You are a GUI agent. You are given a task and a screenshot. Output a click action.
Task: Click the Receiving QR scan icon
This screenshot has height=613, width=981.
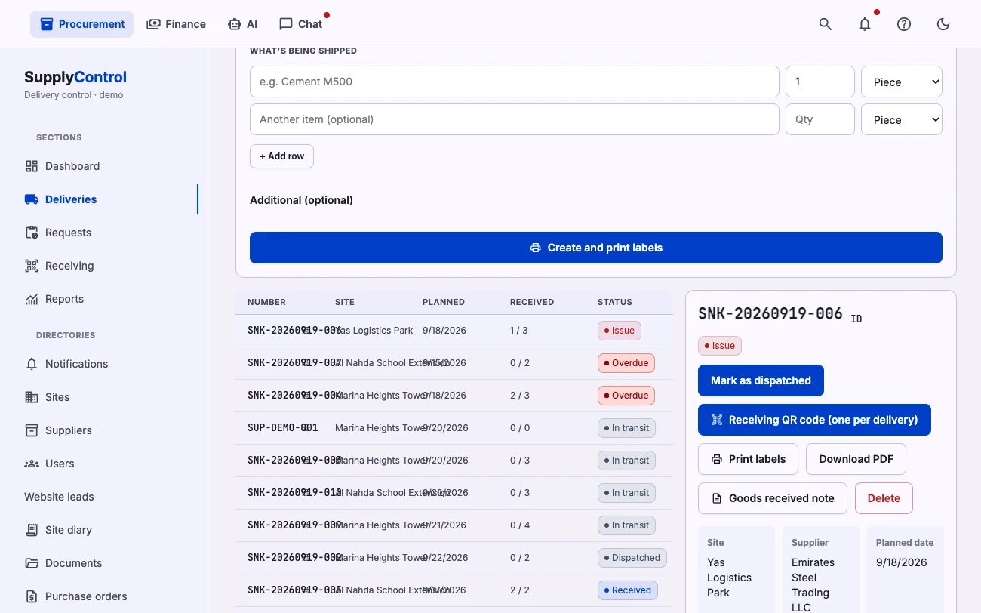click(32, 266)
